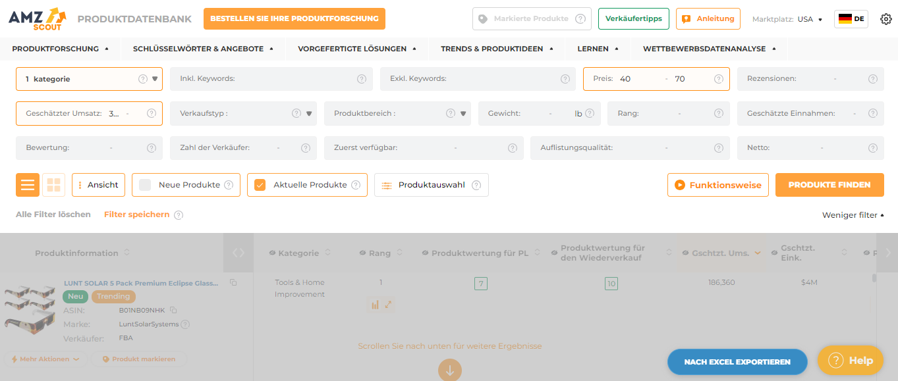Disable the Aktuelle Produkte checkbox
This screenshot has width=898, height=381.
pyautogui.click(x=259, y=185)
